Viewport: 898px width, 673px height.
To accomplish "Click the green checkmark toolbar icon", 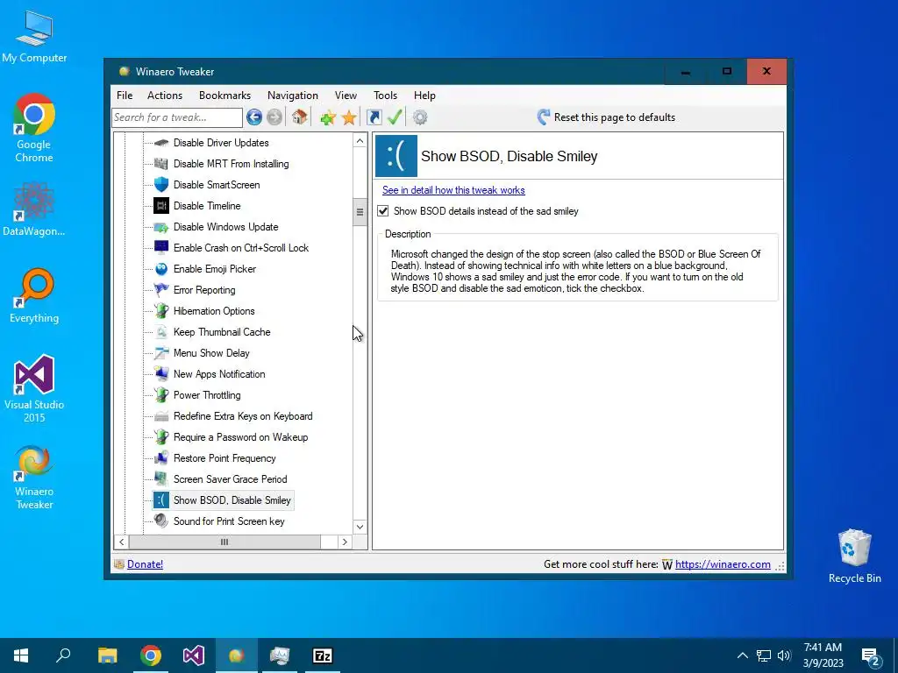I will click(395, 117).
